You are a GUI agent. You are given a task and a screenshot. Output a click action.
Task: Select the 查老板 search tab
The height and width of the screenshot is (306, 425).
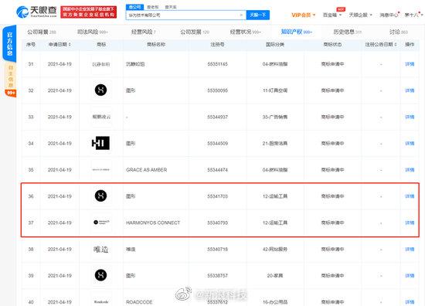click(153, 7)
